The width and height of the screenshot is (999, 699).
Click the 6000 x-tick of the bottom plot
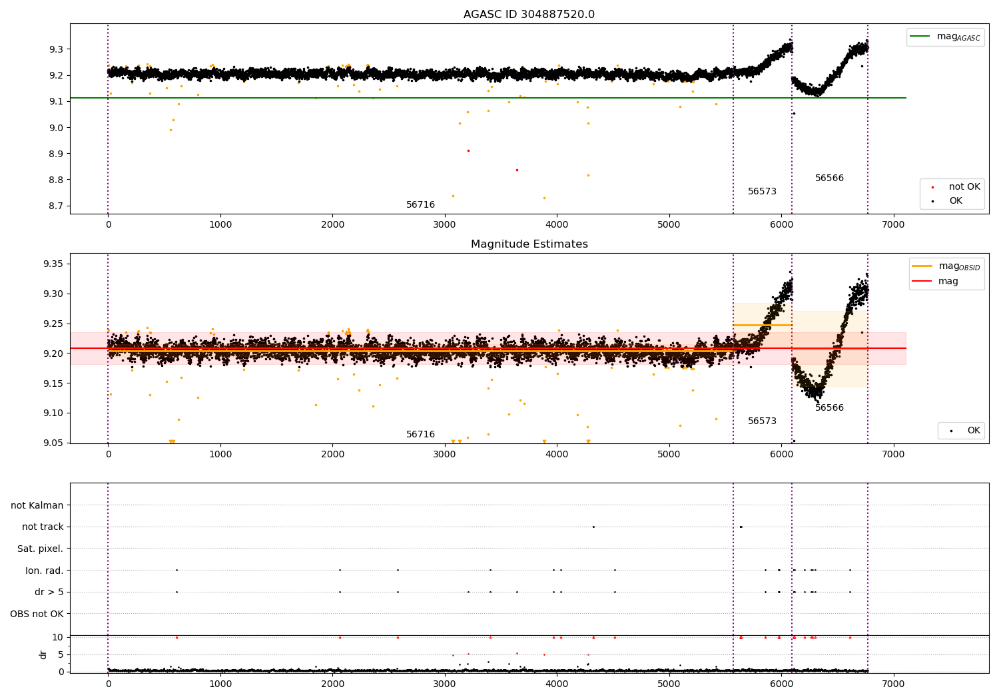pos(781,684)
